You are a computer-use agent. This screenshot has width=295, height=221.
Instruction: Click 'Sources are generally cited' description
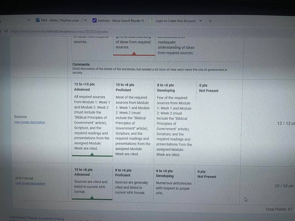tap(131, 188)
